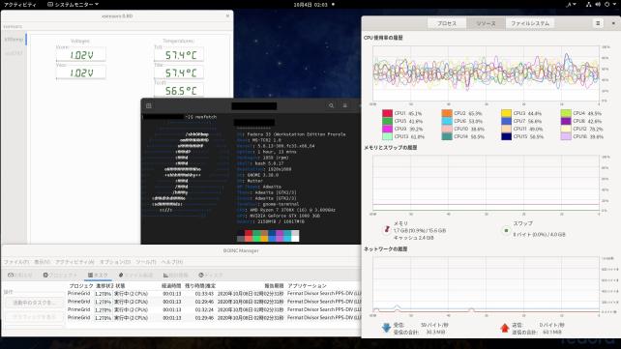The height and width of the screenshot is (349, 621).
Task: Switch to ファイル転送 tab in BOINC Manager
Action: click(x=135, y=275)
